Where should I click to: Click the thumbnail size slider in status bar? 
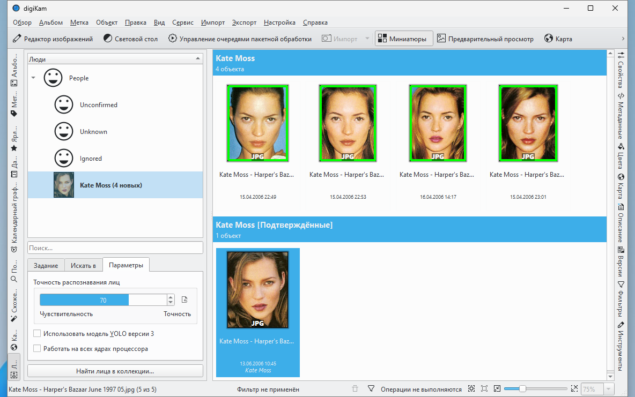point(535,389)
